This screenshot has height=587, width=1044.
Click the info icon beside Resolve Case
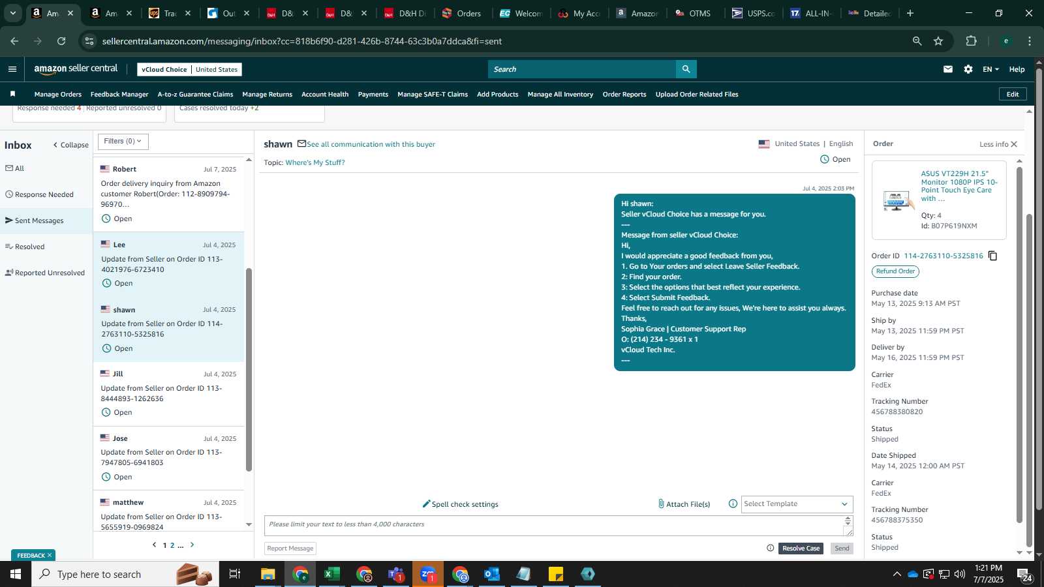pyautogui.click(x=770, y=548)
